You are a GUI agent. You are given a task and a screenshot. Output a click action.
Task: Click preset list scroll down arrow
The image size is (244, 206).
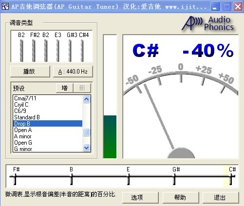86,148
